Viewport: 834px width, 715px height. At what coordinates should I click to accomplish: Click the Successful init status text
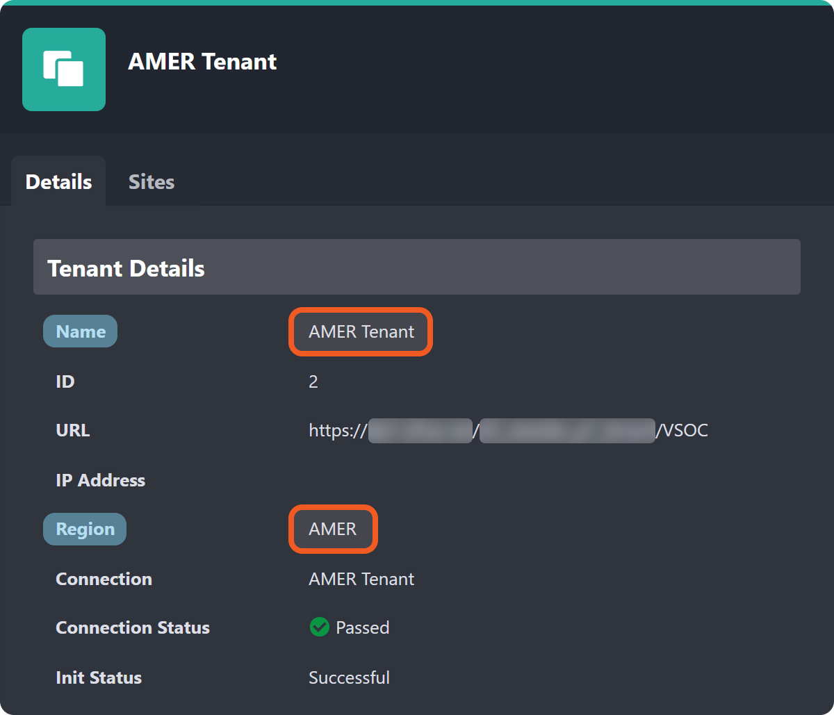349,677
